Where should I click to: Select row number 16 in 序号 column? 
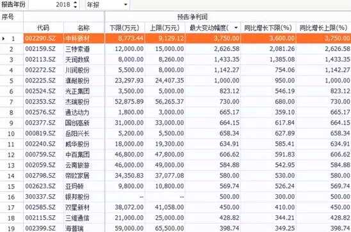tap(11, 197)
